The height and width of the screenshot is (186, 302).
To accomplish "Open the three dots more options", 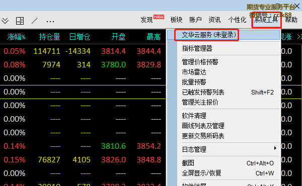I will pyautogui.click(x=50, y=21).
